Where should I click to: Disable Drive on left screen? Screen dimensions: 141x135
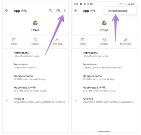(35, 42)
